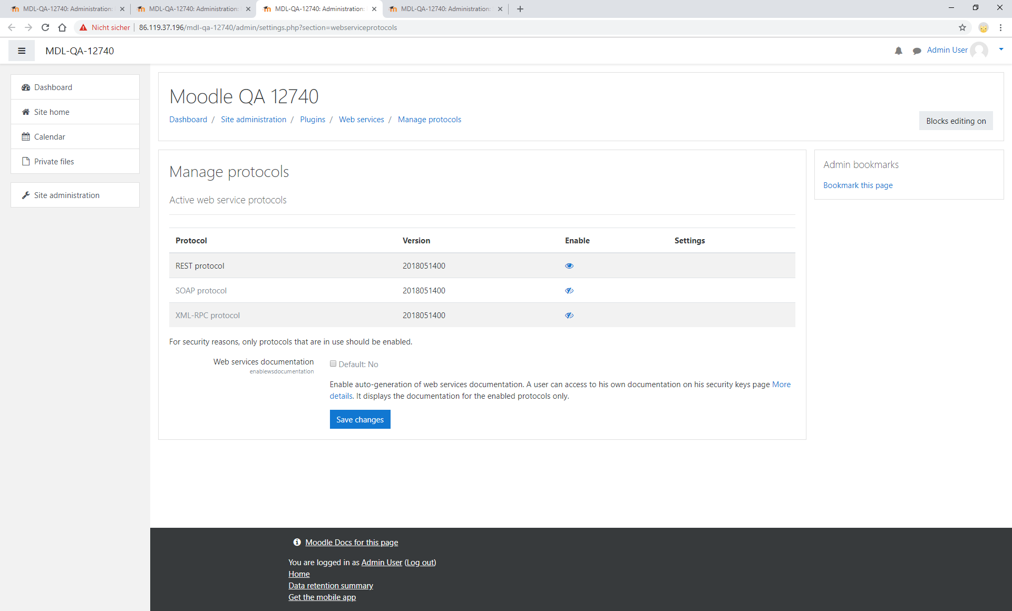
Task: Open the Data retention summary link
Action: 330,586
